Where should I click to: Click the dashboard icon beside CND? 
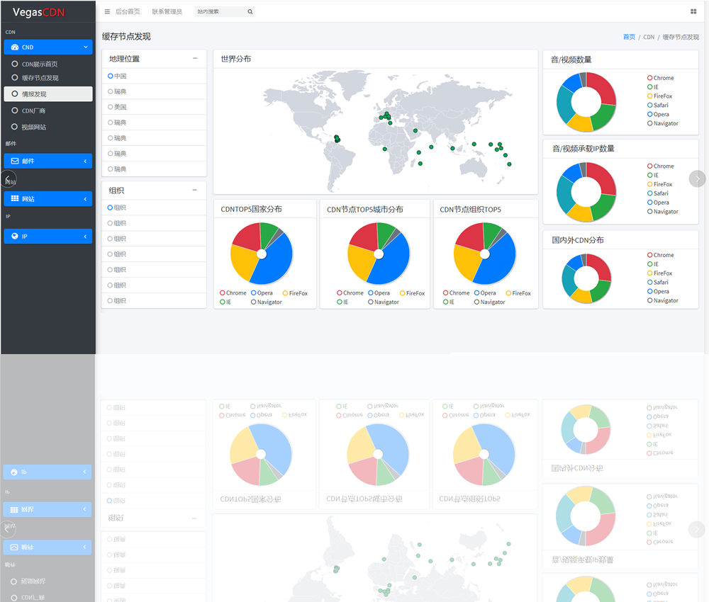[x=15, y=47]
